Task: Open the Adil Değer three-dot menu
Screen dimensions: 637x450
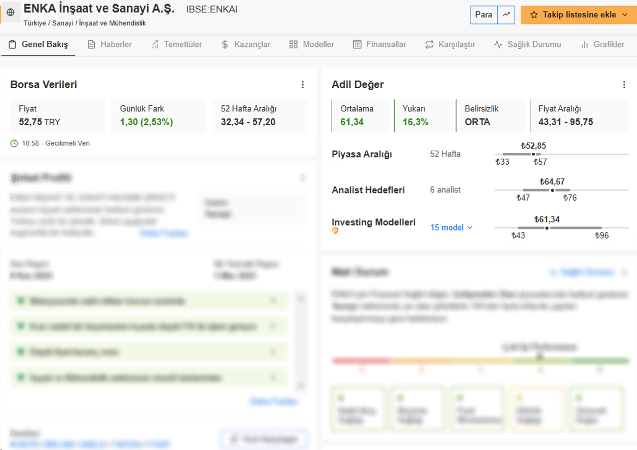Action: coord(624,85)
